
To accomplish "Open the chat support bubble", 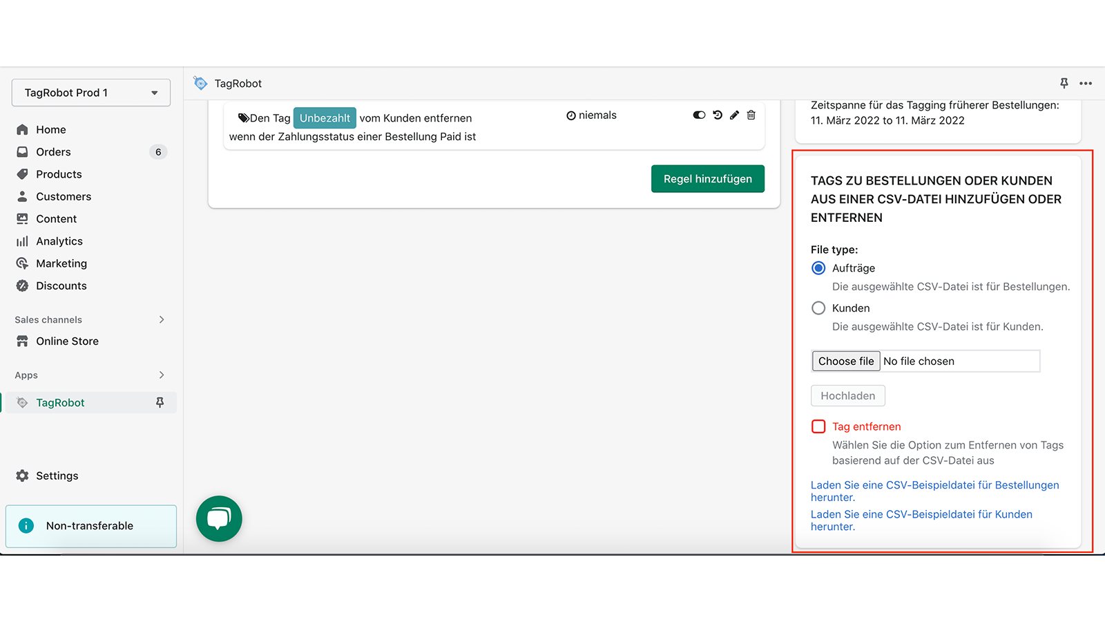I will tap(219, 518).
